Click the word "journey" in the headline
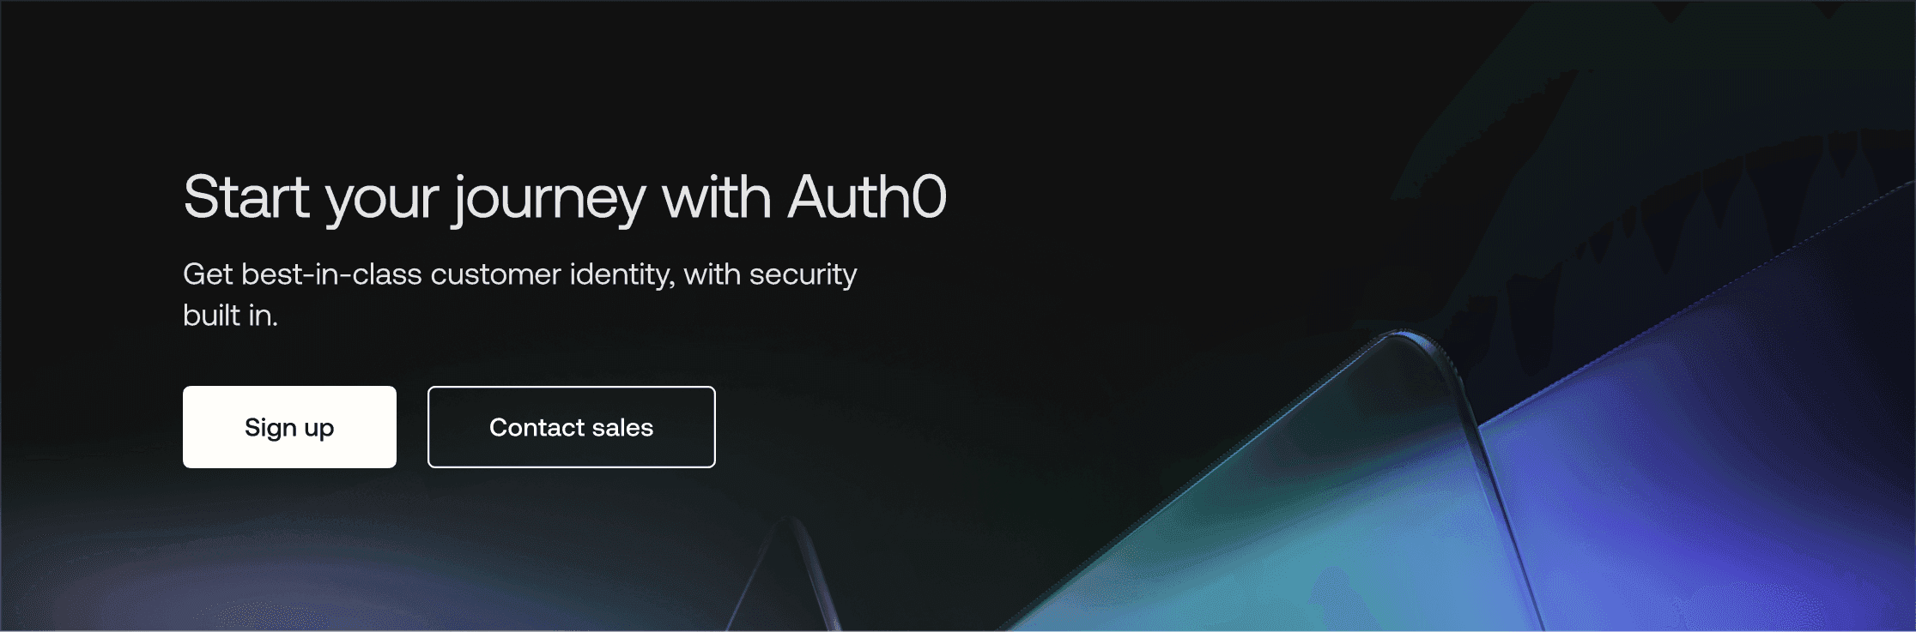This screenshot has height=632, width=1916. pos(549,200)
